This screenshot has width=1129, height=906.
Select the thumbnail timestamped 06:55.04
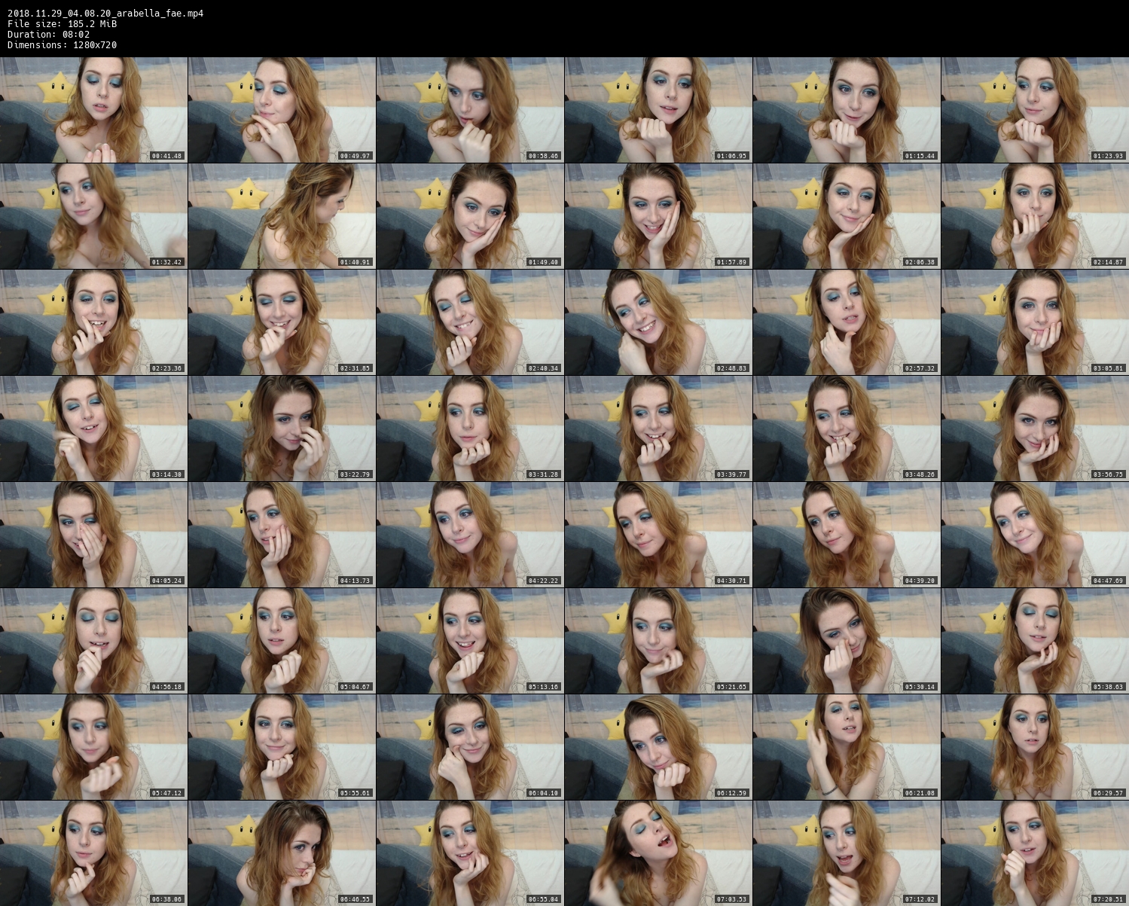(470, 853)
